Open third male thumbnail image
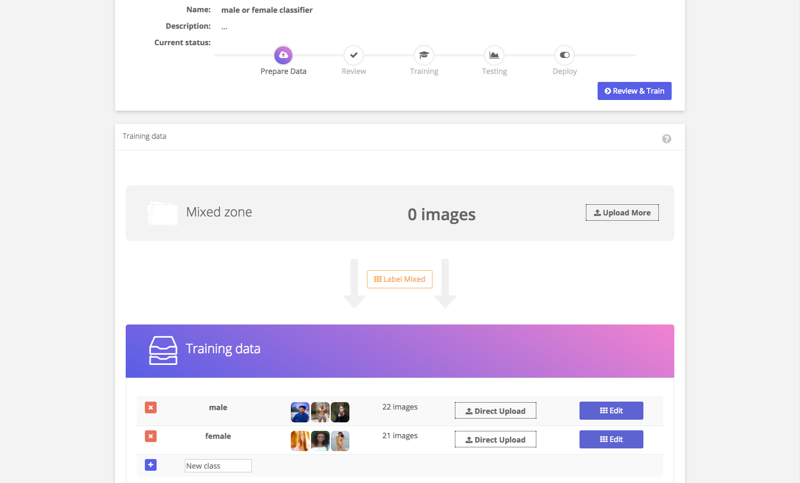Image resolution: width=800 pixels, height=483 pixels. click(340, 412)
